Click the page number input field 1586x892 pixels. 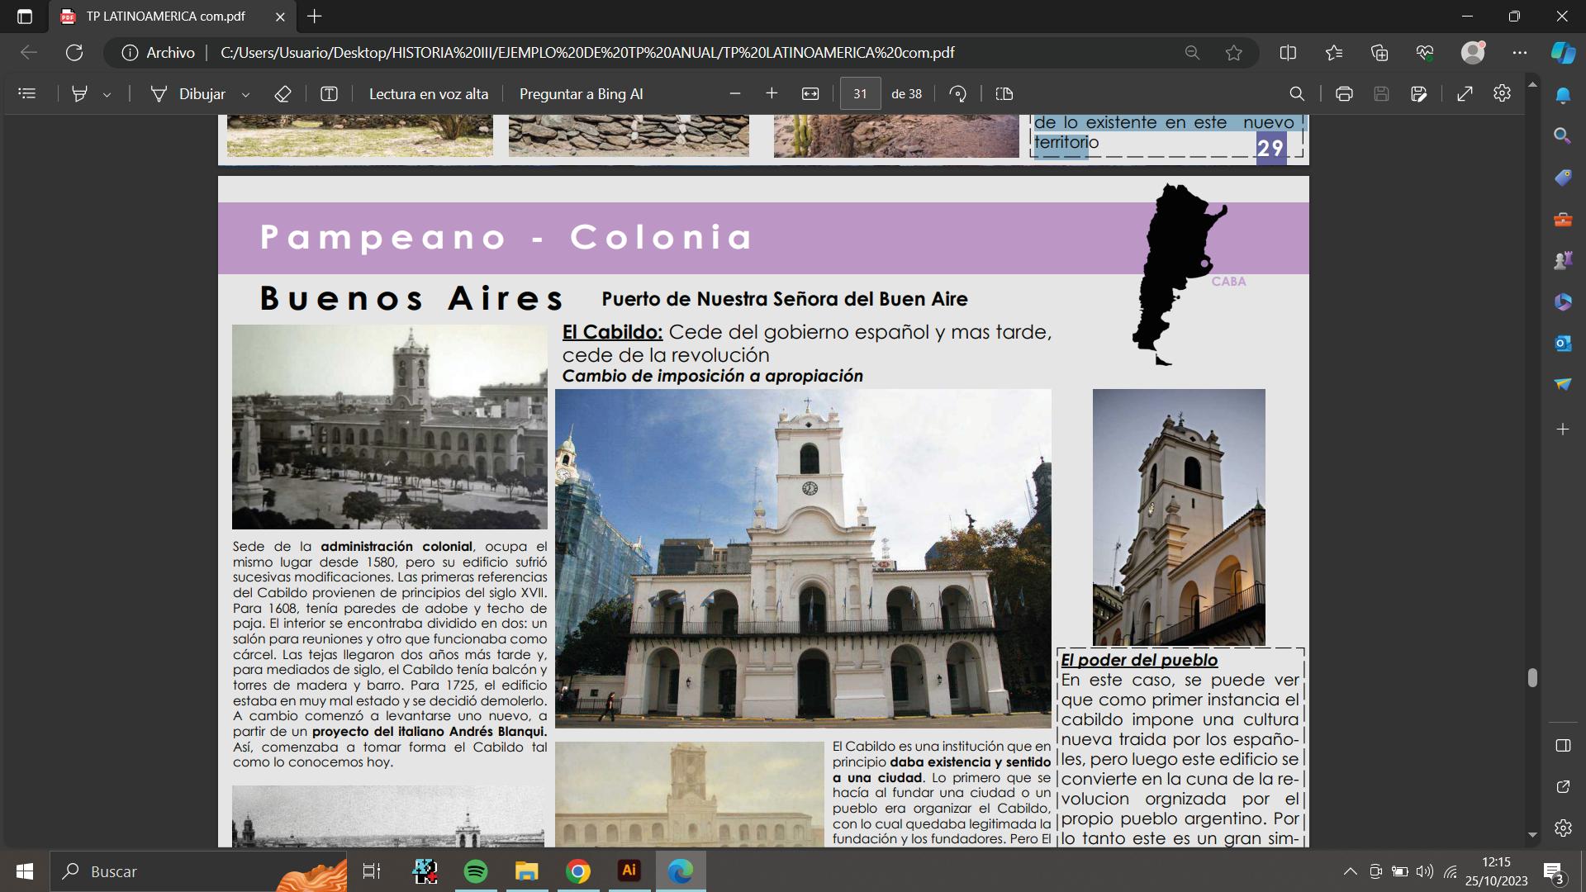pyautogui.click(x=860, y=94)
